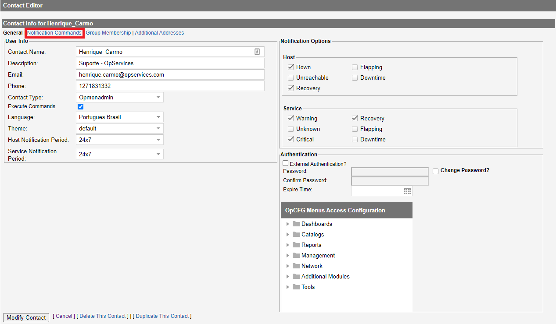Expand the Additional Modules tree node

(x=288, y=277)
